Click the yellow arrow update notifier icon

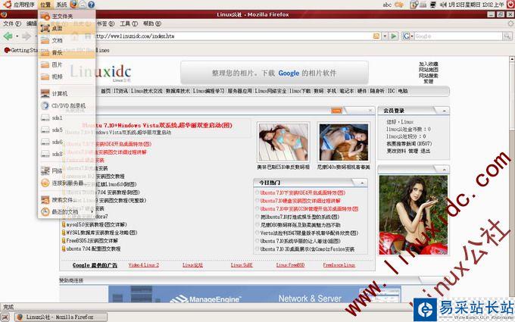[399, 5]
